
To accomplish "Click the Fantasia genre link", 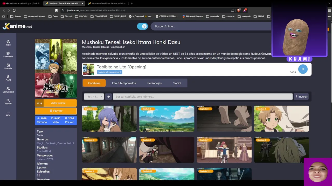I will coord(51,143).
